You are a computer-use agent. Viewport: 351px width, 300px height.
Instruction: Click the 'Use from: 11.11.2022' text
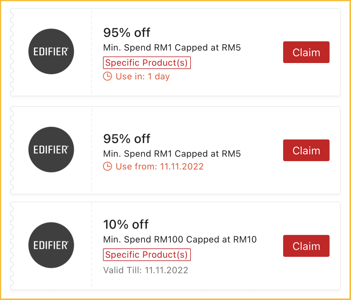point(160,167)
